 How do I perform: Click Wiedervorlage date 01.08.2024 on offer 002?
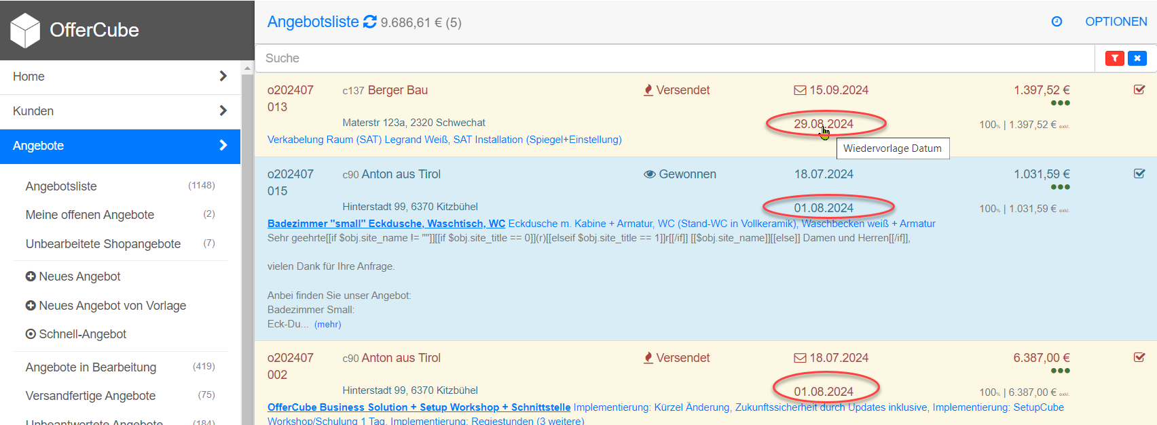(824, 392)
